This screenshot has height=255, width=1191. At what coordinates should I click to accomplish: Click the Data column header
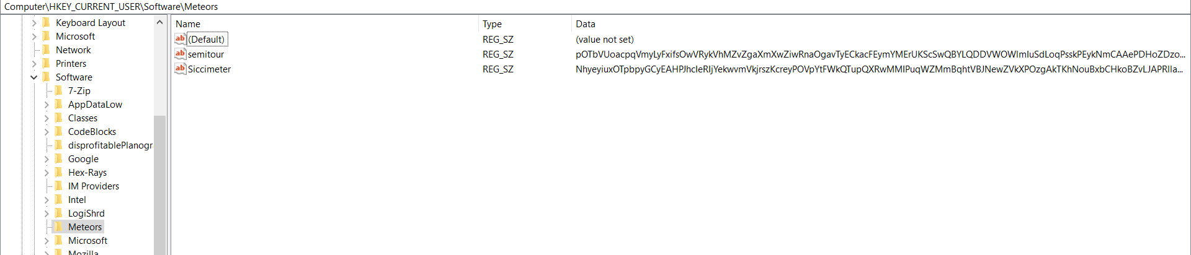(585, 24)
